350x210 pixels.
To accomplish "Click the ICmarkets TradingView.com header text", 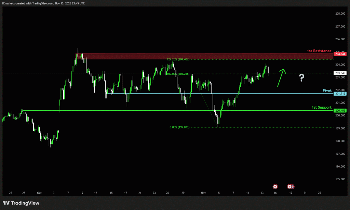I will click(43, 3).
